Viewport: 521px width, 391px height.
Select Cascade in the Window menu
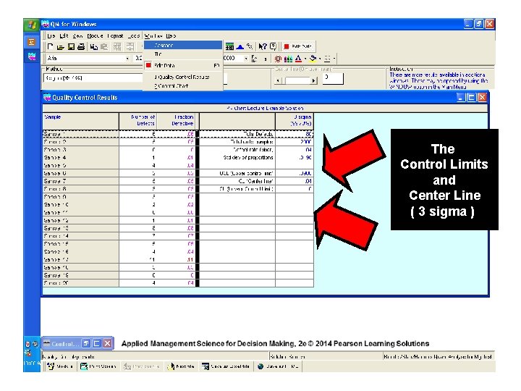[x=183, y=45]
